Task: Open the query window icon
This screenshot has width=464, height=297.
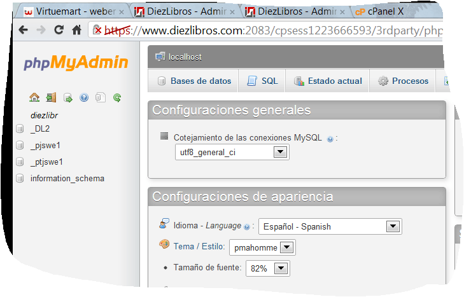Action: click(x=67, y=97)
